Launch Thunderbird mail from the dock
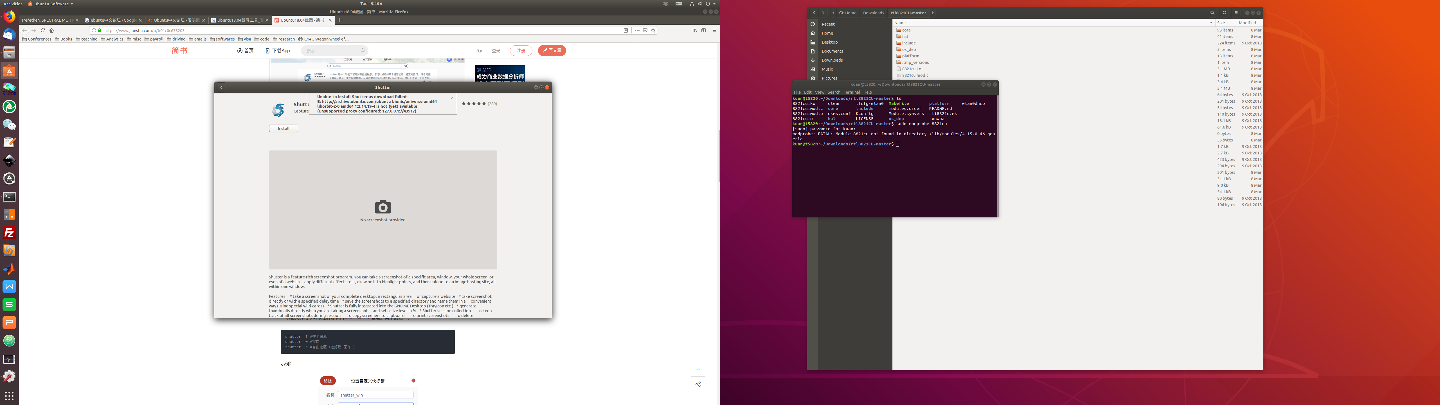 tap(9, 35)
